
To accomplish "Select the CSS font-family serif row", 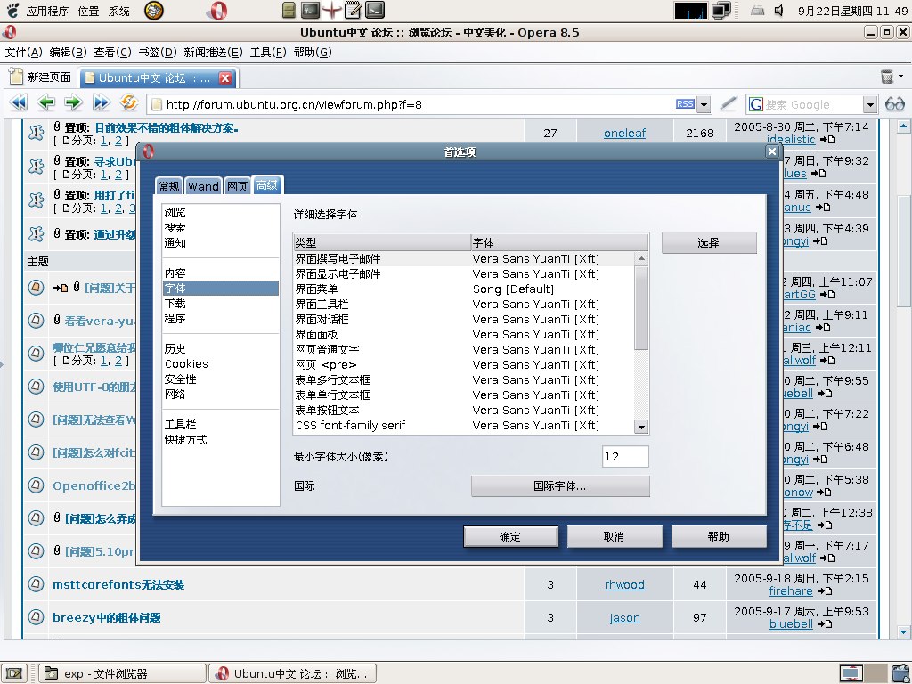I will tap(463, 425).
